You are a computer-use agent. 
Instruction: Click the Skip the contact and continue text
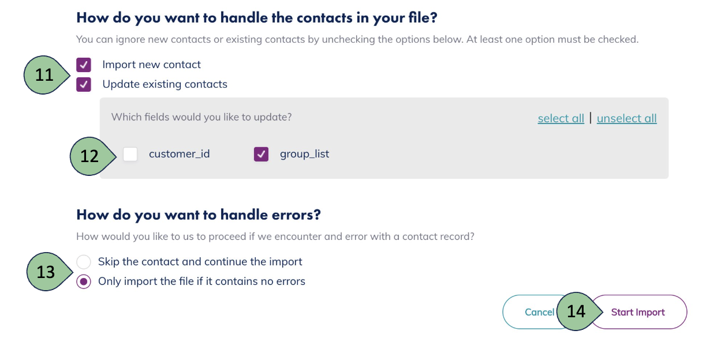pos(200,262)
